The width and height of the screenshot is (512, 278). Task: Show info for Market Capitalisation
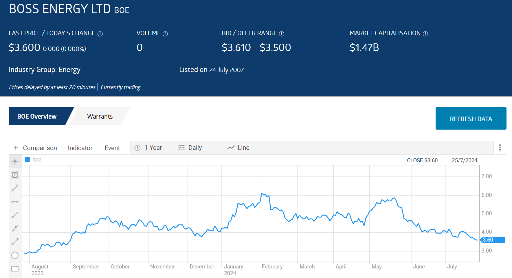425,34
